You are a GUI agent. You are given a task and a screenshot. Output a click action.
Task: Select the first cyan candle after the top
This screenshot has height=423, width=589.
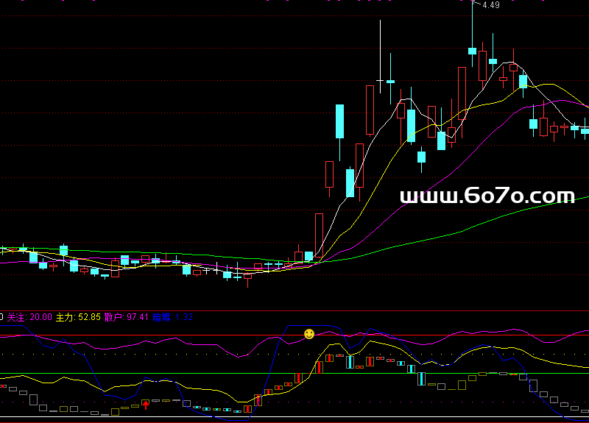[523, 81]
